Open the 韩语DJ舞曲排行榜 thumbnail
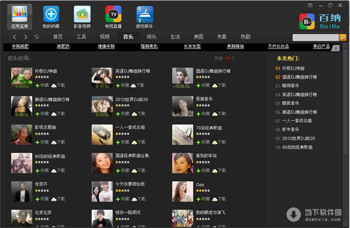 point(22,106)
